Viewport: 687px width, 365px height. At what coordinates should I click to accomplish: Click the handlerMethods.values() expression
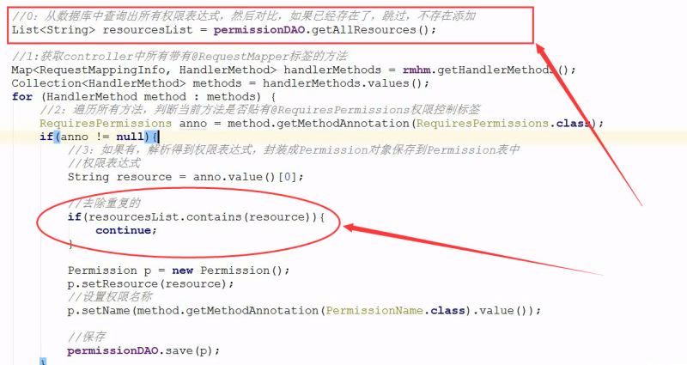coord(342,83)
